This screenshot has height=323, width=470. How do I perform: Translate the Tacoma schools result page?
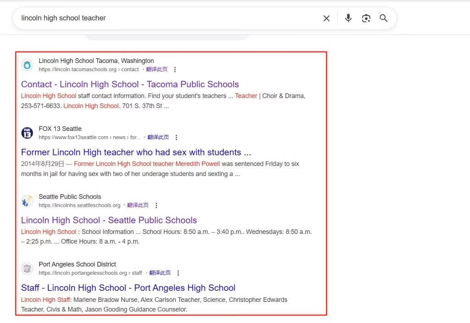coord(157,70)
